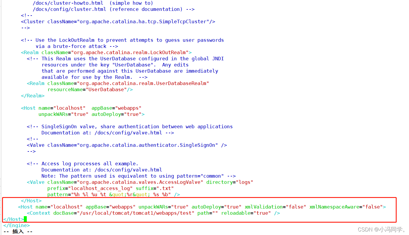This screenshot has height=235, width=409.
Task: Click the suffix=".txt" attribute
Action: tap(155, 188)
